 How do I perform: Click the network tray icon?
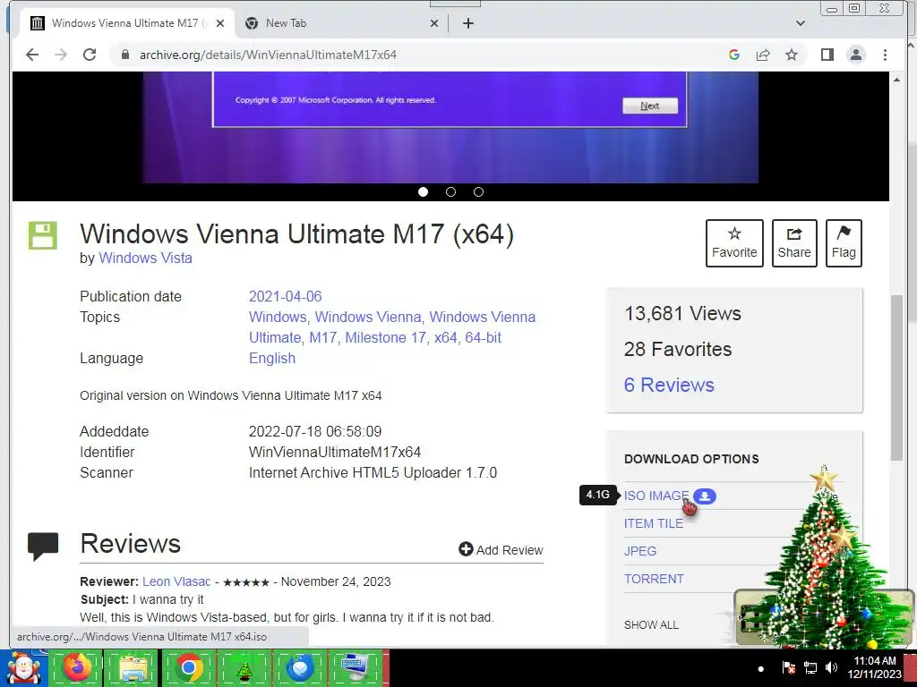810,667
